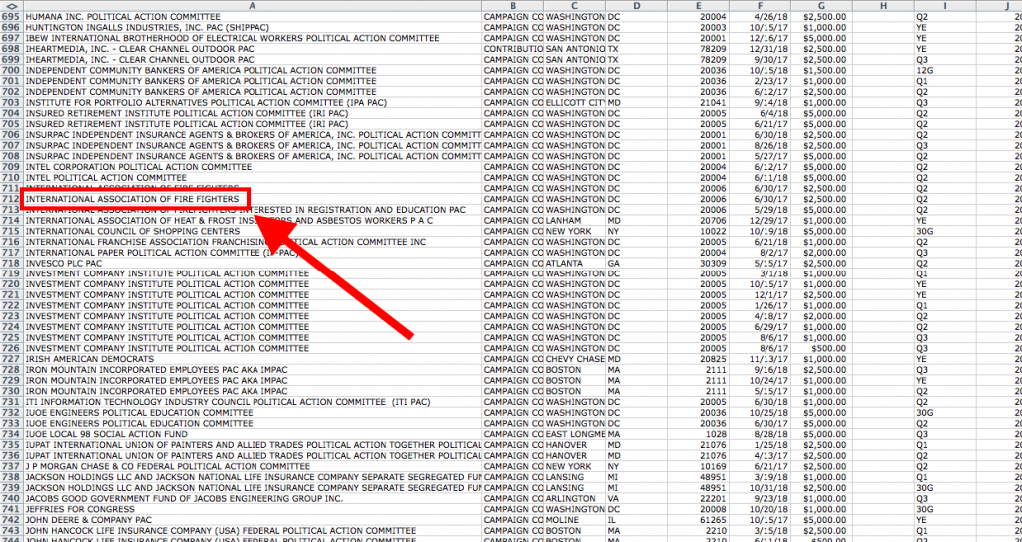Select row header 695
The image size is (1022, 542).
tap(11, 17)
